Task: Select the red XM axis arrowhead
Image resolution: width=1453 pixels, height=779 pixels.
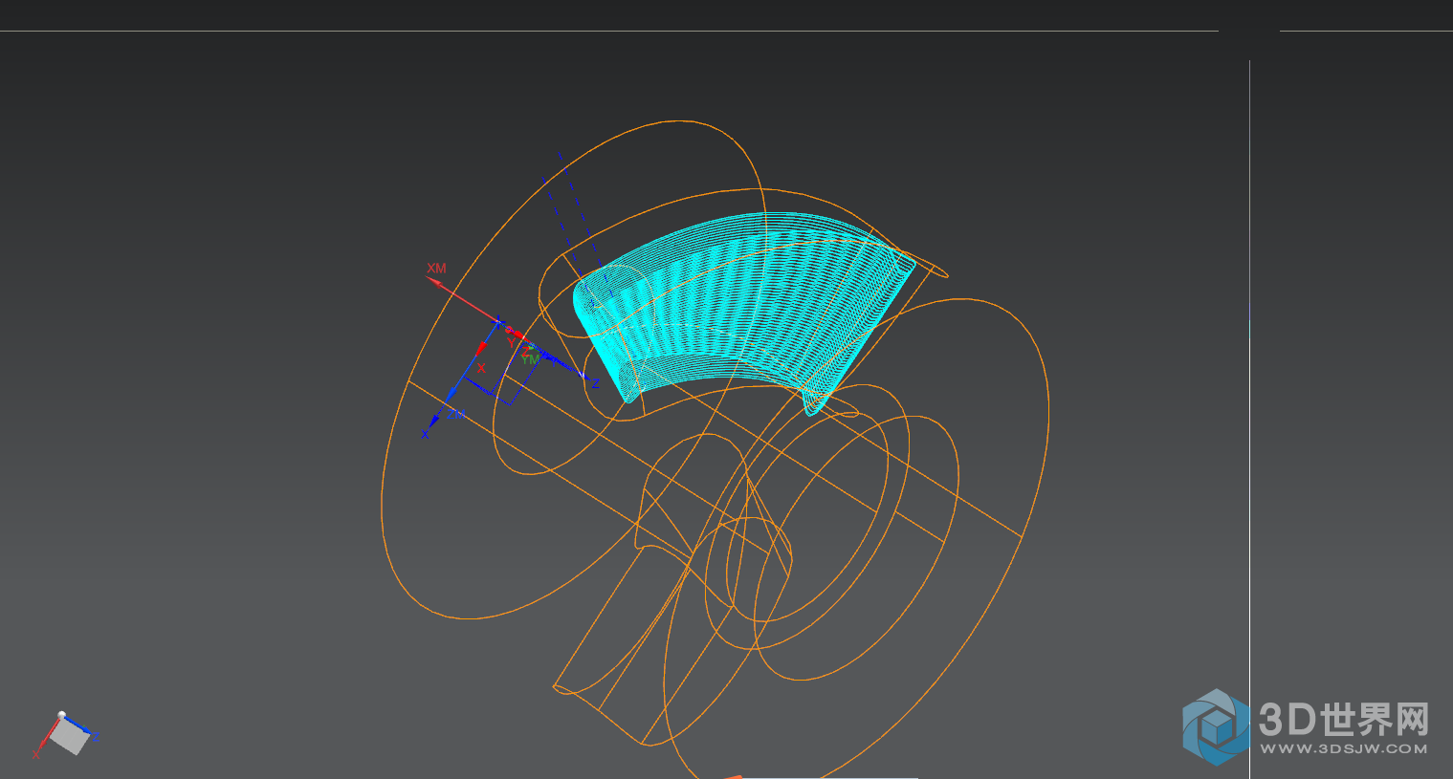Action: pyautogui.click(x=434, y=282)
